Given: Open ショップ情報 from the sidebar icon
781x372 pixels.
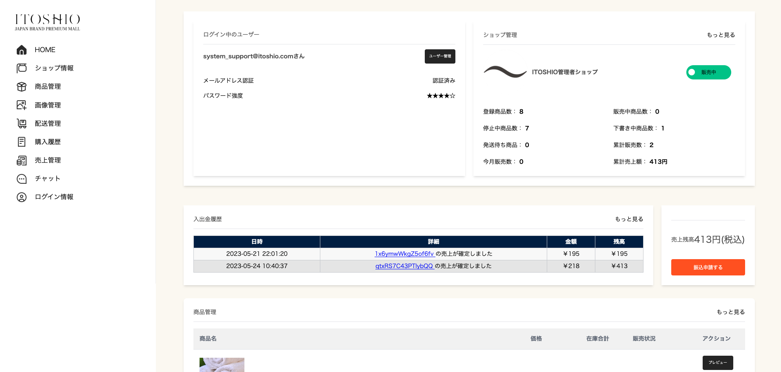Looking at the screenshot, I should 22,68.
